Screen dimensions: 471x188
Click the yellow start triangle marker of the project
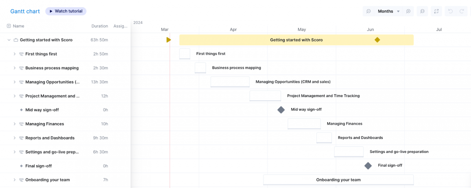(x=169, y=40)
